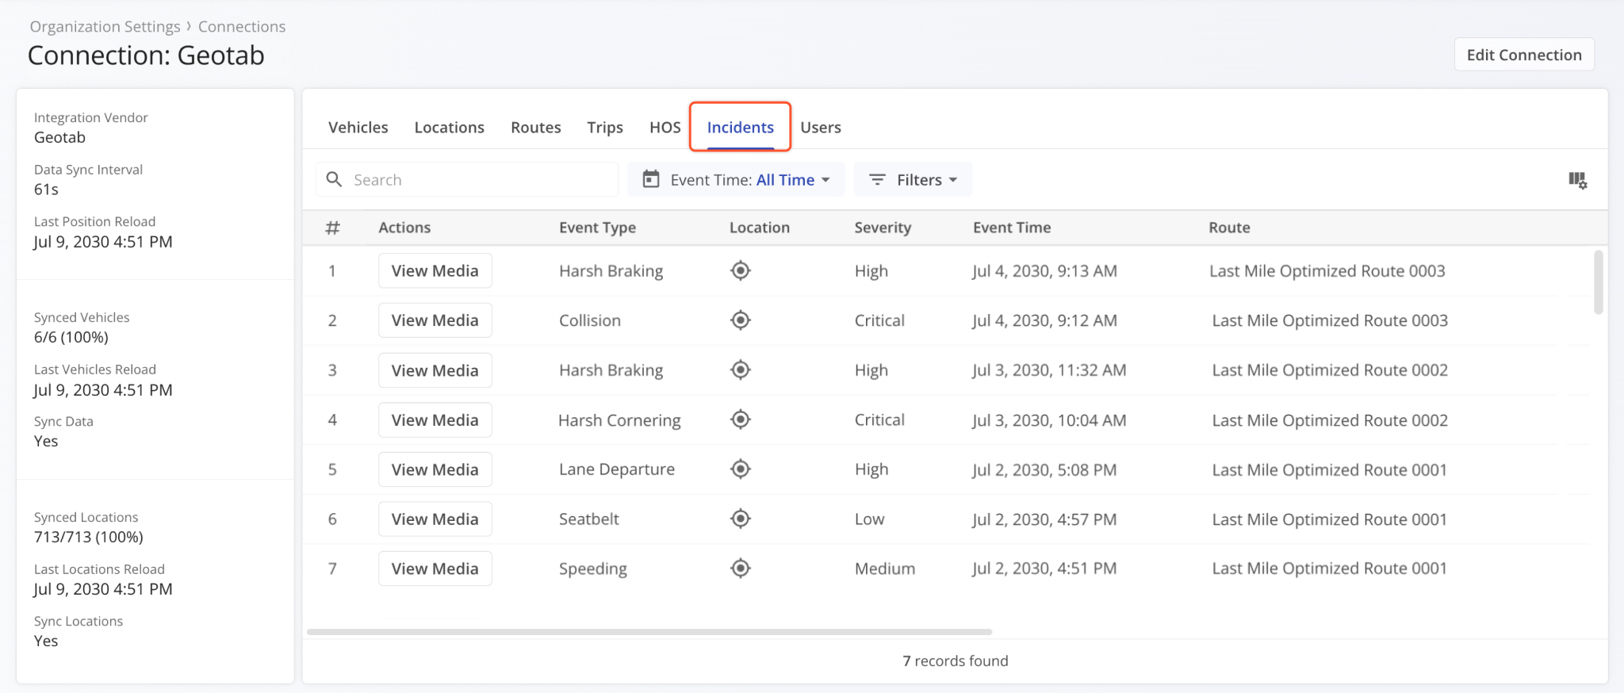
Task: Open location target for Harsh Braking Jul 3 row
Action: [x=740, y=369]
